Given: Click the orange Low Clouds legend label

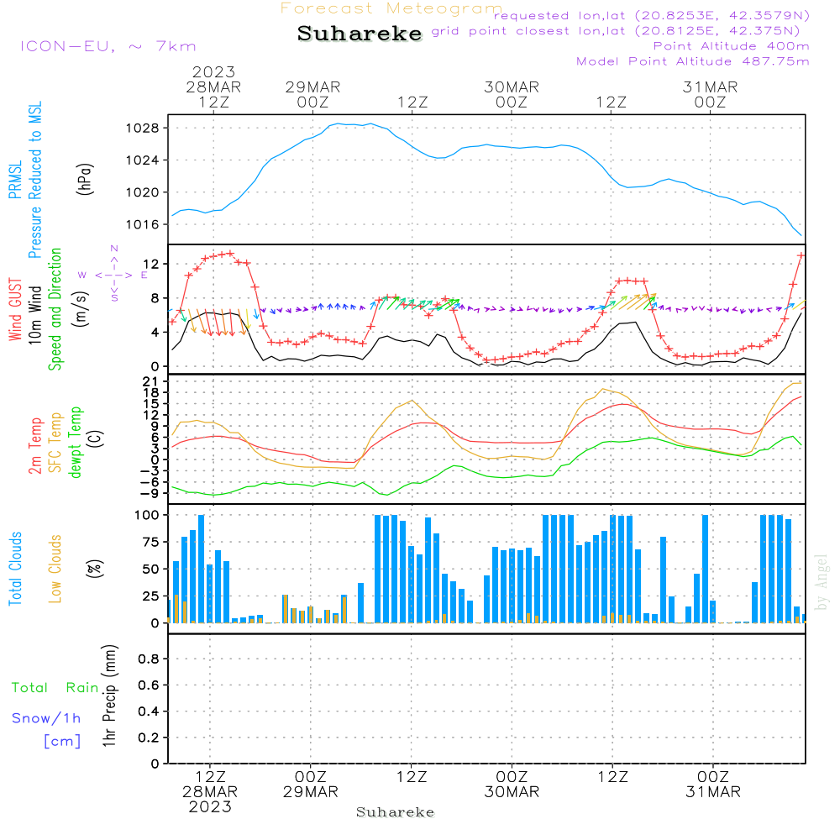Looking at the screenshot, I should 55,569.
